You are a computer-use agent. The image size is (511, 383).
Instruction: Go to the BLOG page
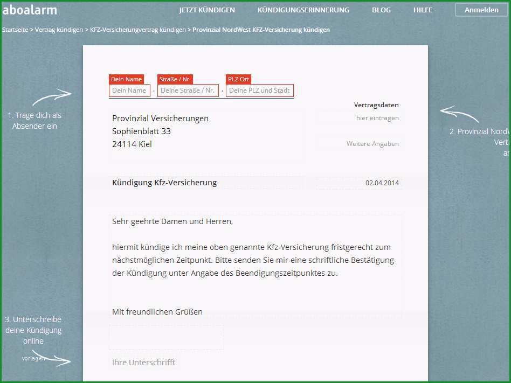coord(381,10)
